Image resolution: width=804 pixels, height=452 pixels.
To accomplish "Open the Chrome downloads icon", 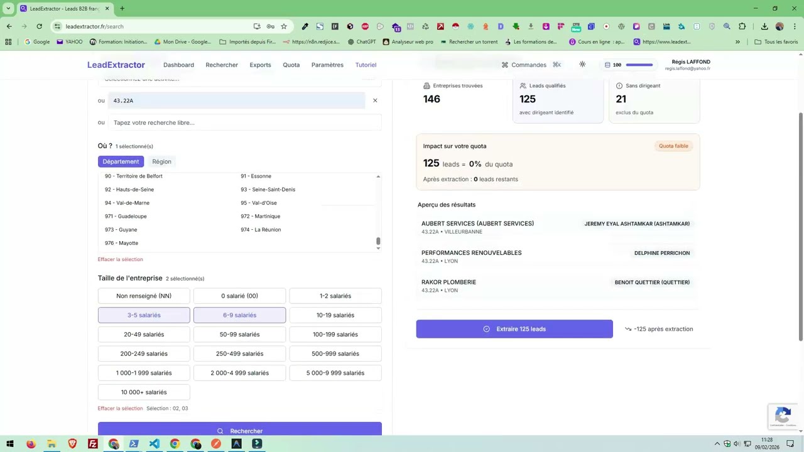I will 764,26.
